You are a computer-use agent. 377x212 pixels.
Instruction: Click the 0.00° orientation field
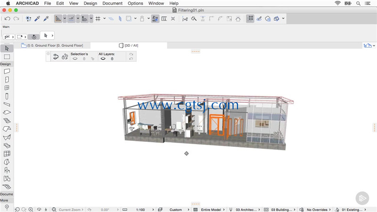point(105,210)
